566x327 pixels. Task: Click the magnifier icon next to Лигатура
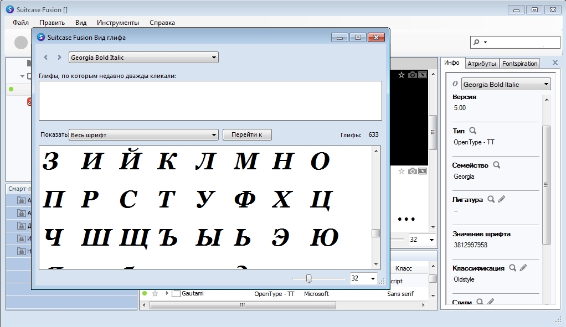pyautogui.click(x=491, y=199)
